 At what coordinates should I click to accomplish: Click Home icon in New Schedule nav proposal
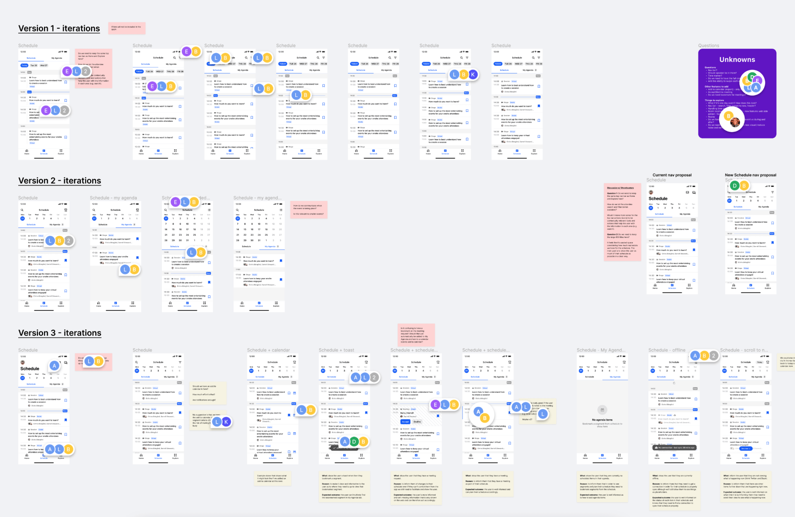734,286
